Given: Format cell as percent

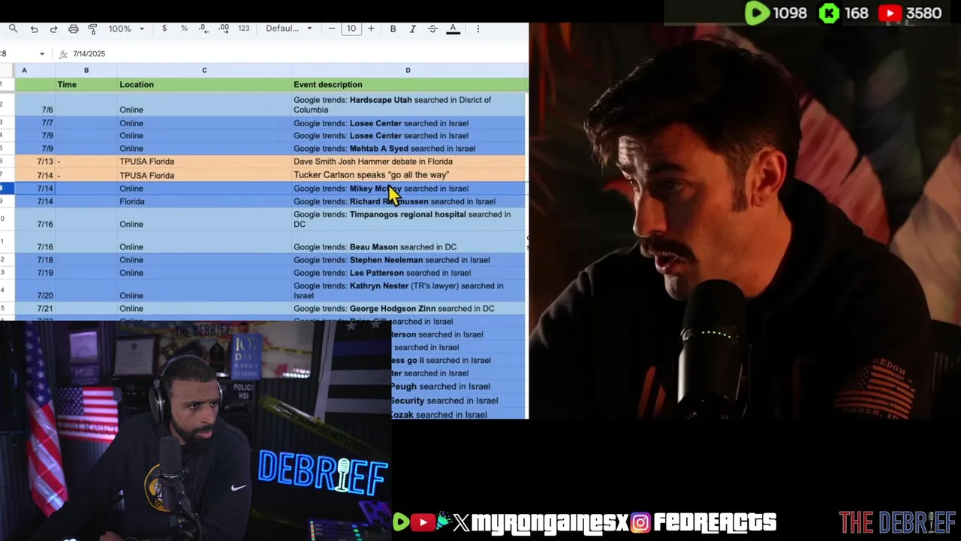Looking at the screenshot, I should click(184, 29).
